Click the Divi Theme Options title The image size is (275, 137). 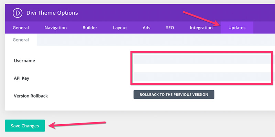tap(52, 13)
